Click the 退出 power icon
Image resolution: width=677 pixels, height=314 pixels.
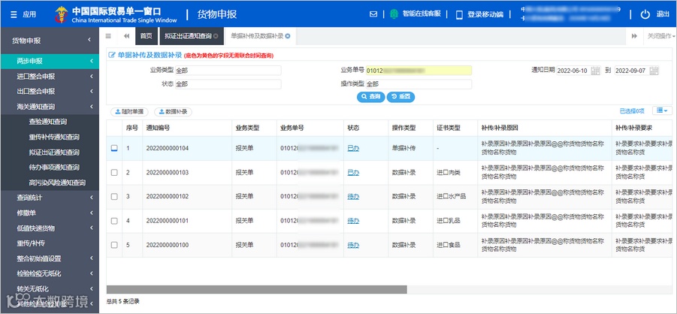click(x=645, y=14)
